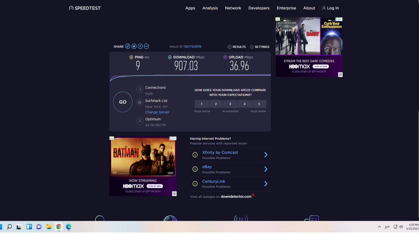Open Google Chrome from taskbar

click(59, 227)
